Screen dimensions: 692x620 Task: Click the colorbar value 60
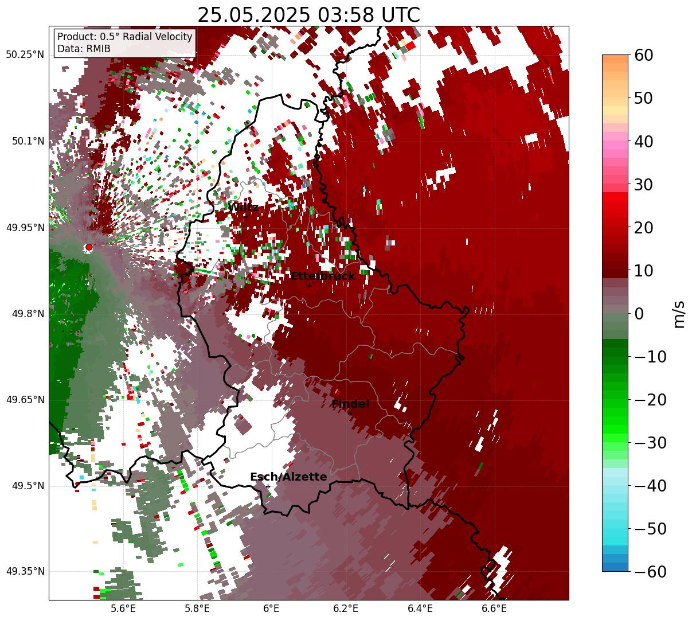643,55
